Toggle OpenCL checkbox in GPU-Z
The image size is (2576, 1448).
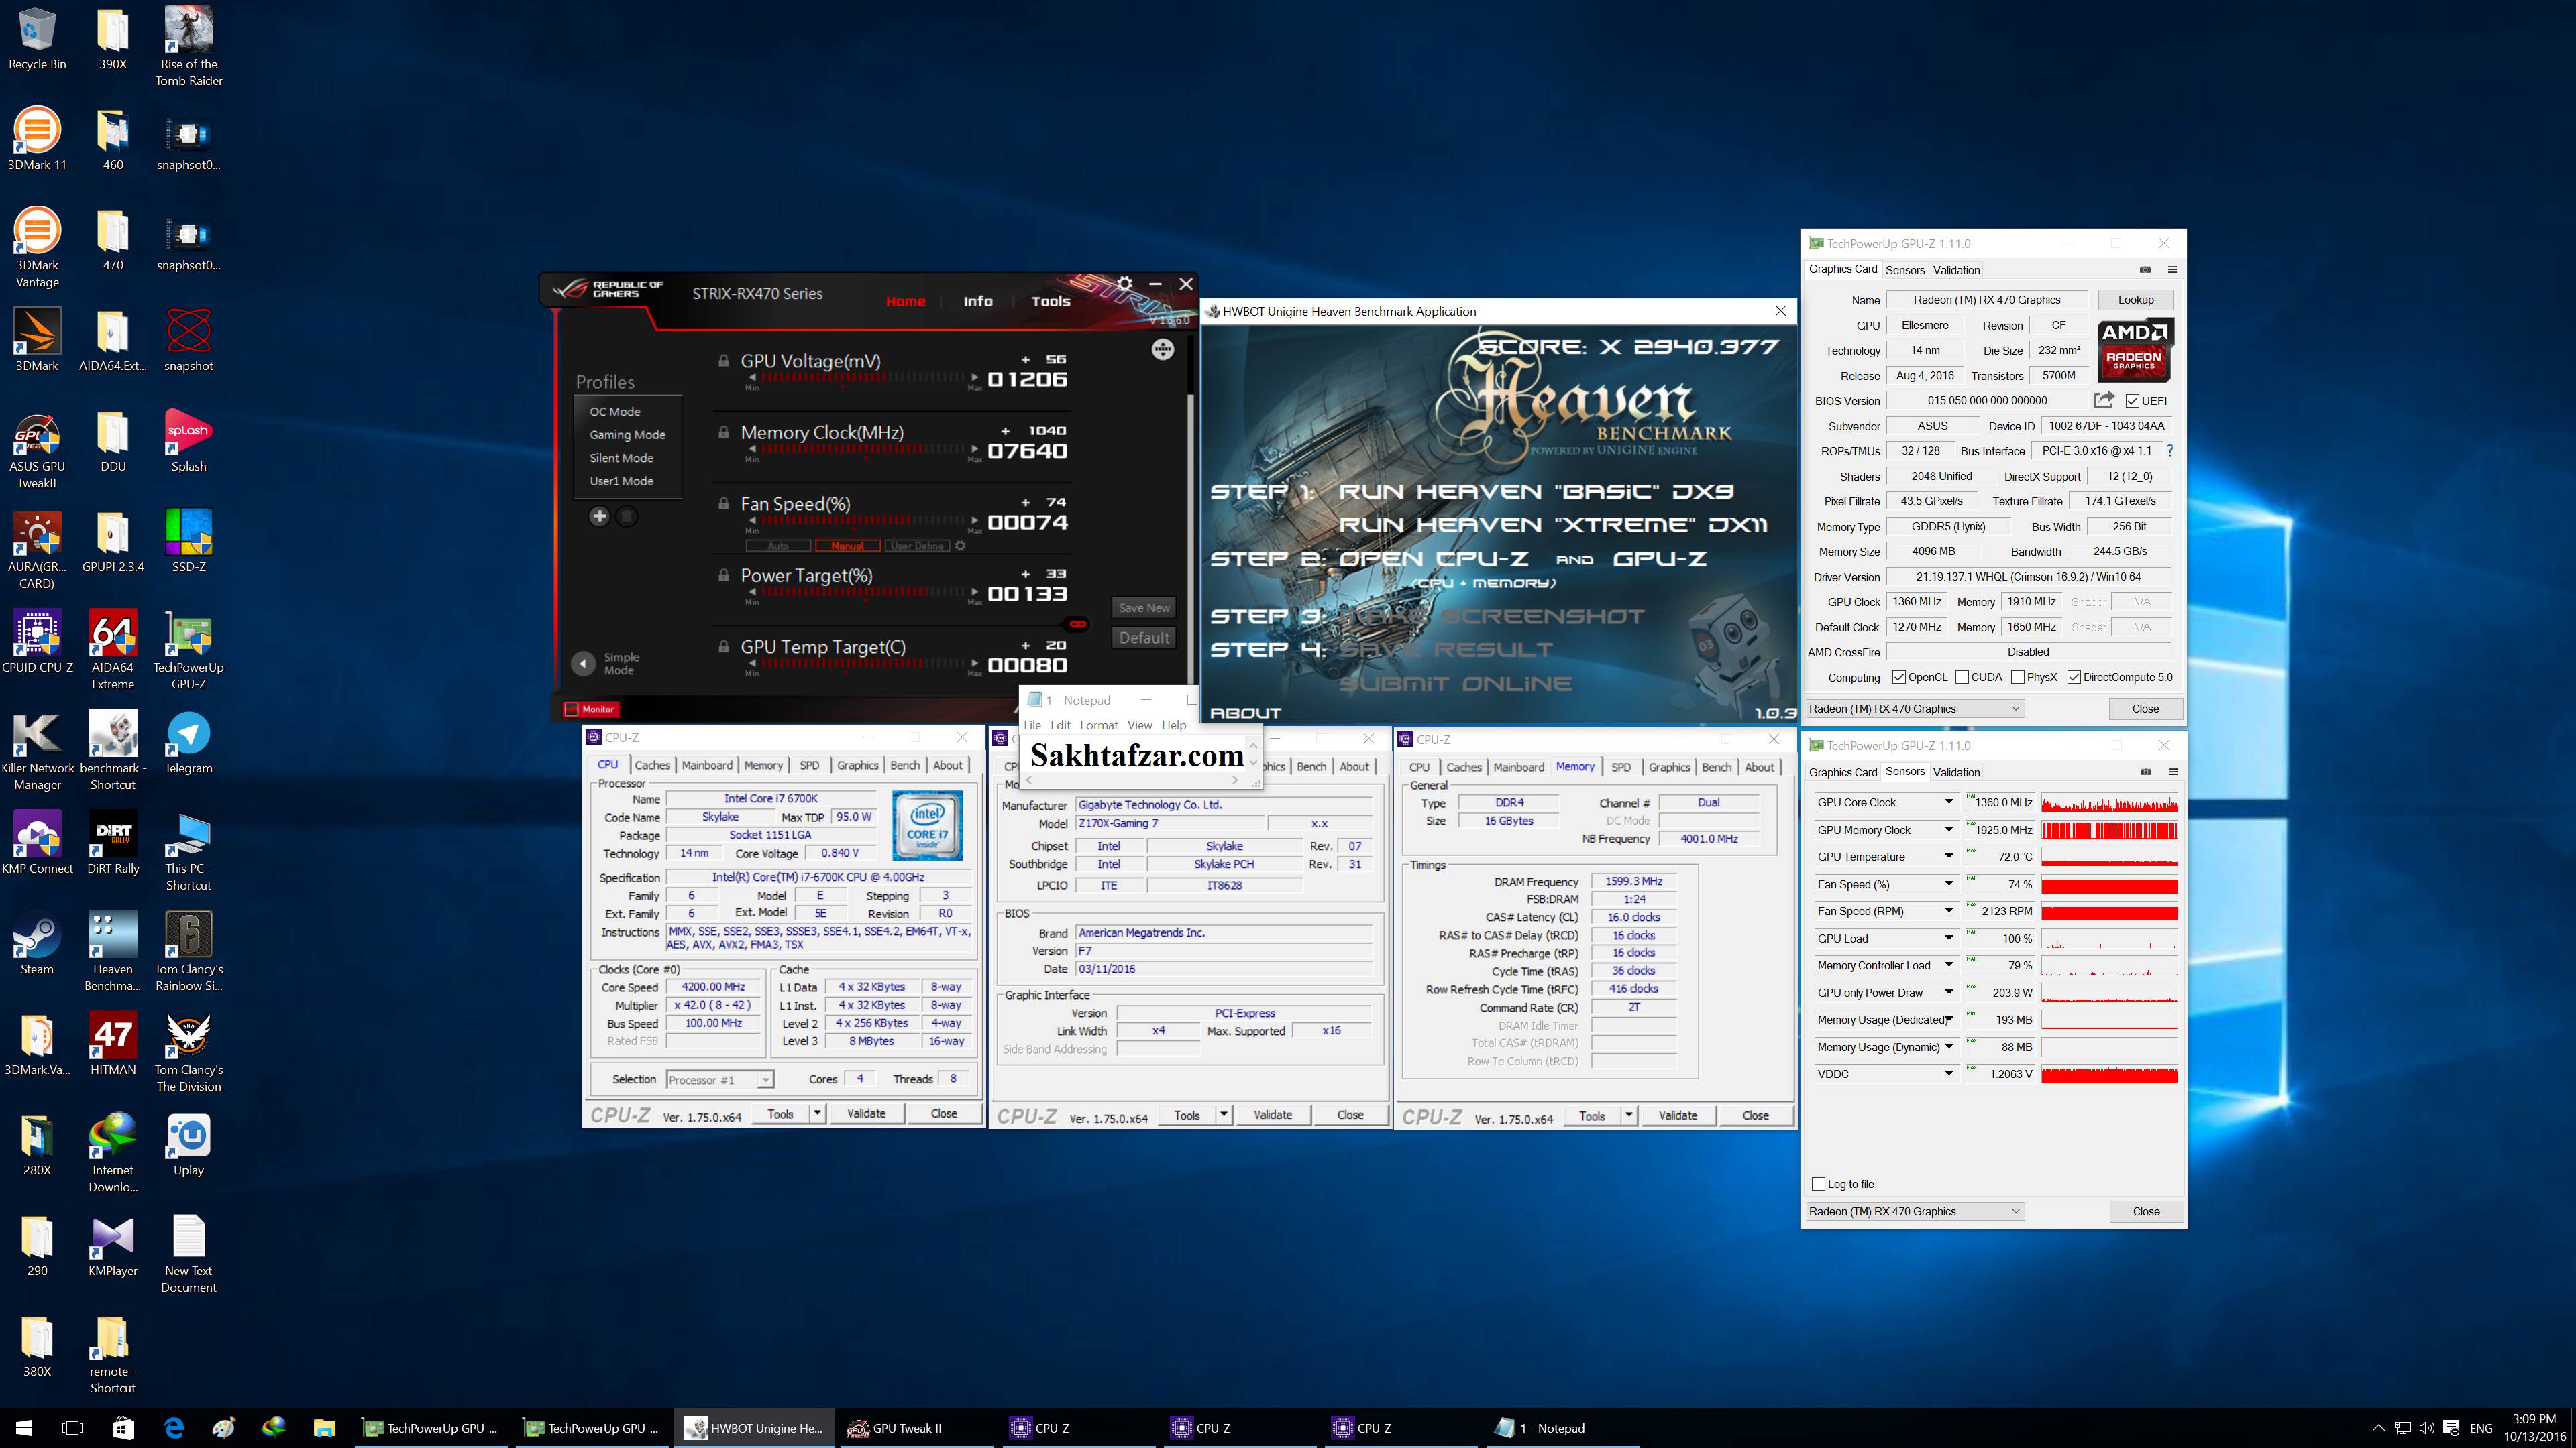tap(1899, 676)
